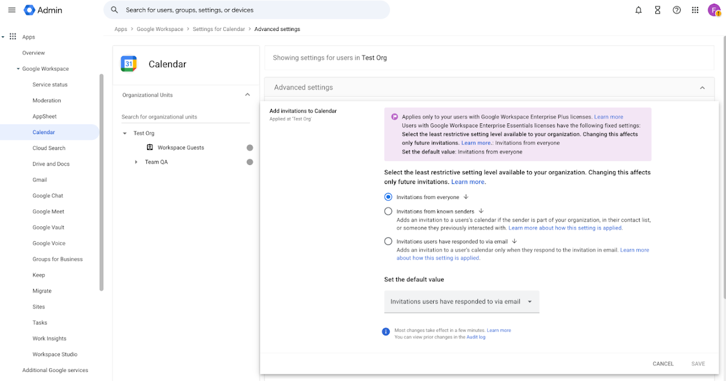Expand the Team QA org unit
The width and height of the screenshot is (726, 381).
click(x=136, y=162)
